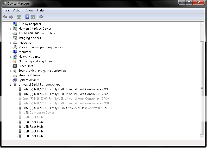Click the vertical scrollbar down arrow
This screenshot has height=148, width=207.
[202, 137]
